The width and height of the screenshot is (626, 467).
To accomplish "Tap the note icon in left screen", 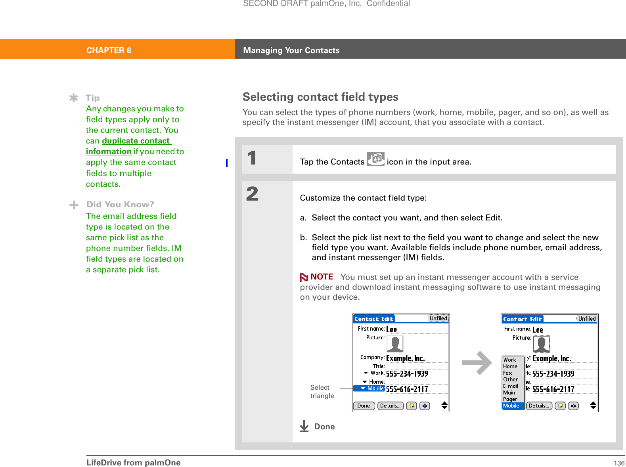I will [x=412, y=406].
